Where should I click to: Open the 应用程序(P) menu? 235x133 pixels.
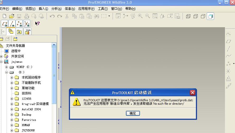pos(86,9)
